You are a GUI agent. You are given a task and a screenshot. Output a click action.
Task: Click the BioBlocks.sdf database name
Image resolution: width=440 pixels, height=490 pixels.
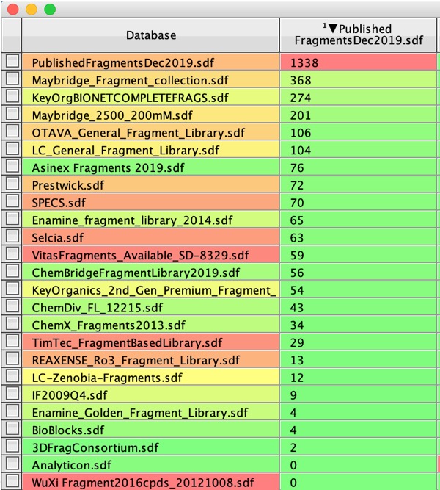click(x=67, y=430)
